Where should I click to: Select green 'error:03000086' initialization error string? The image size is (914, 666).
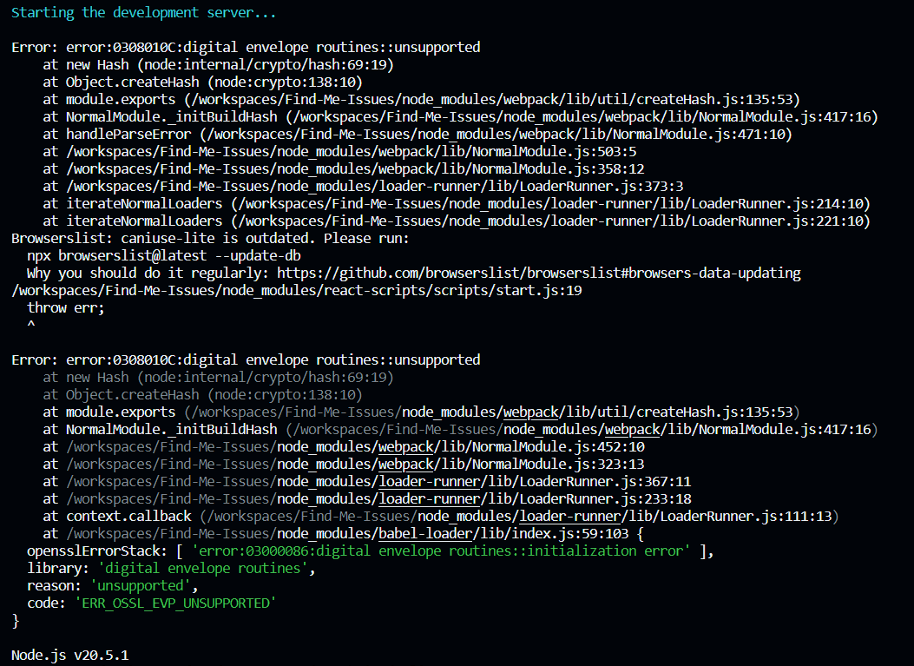pyautogui.click(x=441, y=551)
